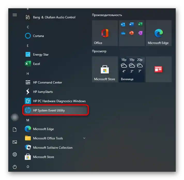Open Excel from app list

tap(55, 64)
